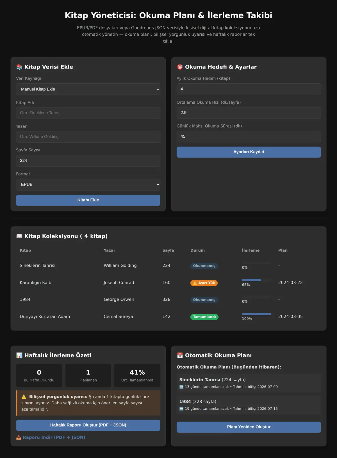Click the Sayfa Sayısı field showing 224
The width and height of the screenshot is (337, 458).
click(x=88, y=161)
